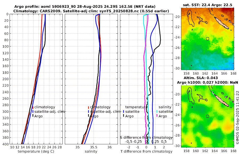
Task: Click the 'salinity' x-axis label
Action: (91, 151)
